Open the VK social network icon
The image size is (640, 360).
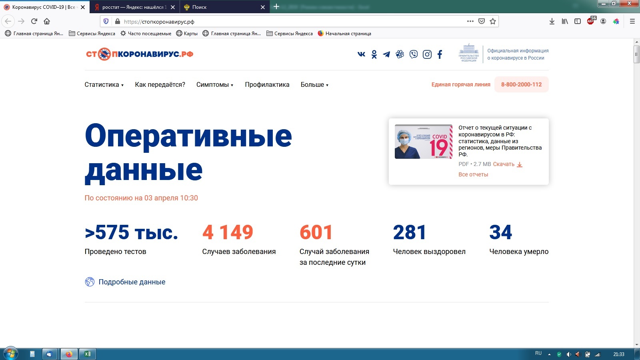(x=361, y=54)
